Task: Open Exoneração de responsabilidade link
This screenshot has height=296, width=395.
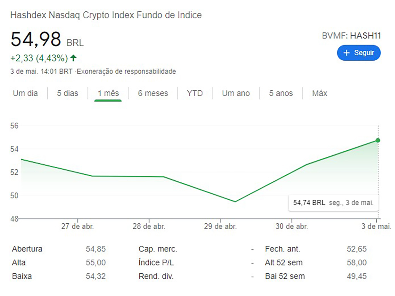Action: coord(126,72)
